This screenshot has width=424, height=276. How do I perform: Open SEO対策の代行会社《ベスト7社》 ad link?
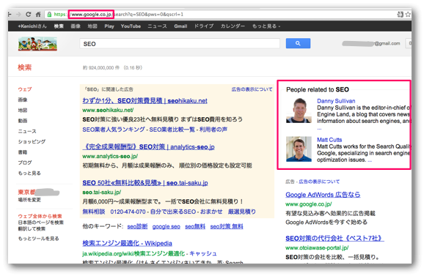pyautogui.click(x=335, y=238)
